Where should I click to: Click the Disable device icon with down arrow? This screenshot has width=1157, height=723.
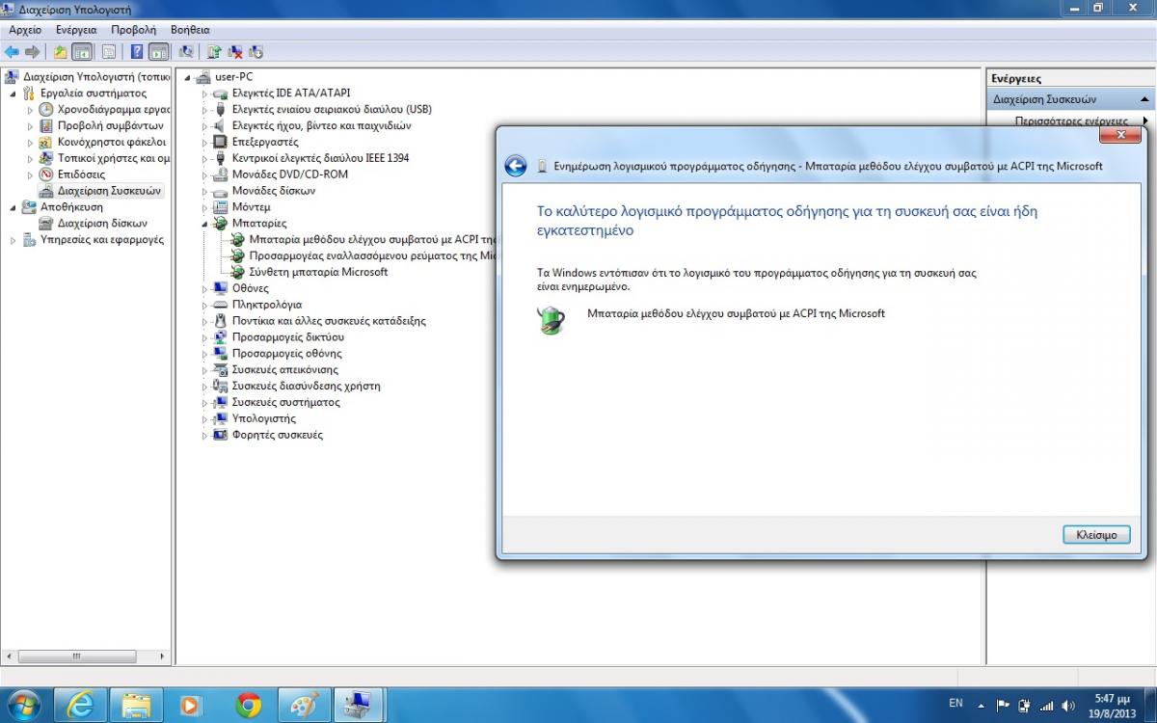click(x=256, y=51)
